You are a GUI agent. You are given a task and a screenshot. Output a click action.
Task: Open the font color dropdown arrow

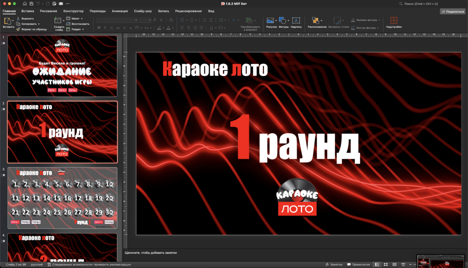pos(173,28)
